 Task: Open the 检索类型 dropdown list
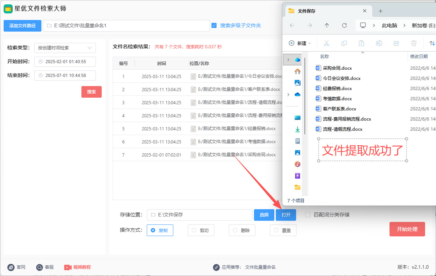[x=65, y=48]
